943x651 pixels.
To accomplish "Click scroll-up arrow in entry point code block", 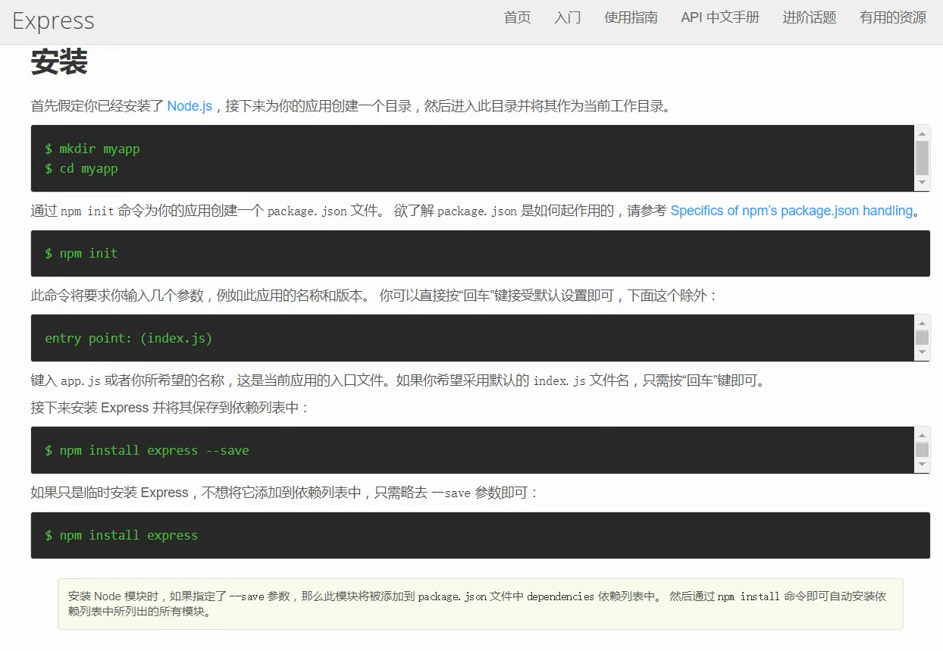I will pos(923,322).
